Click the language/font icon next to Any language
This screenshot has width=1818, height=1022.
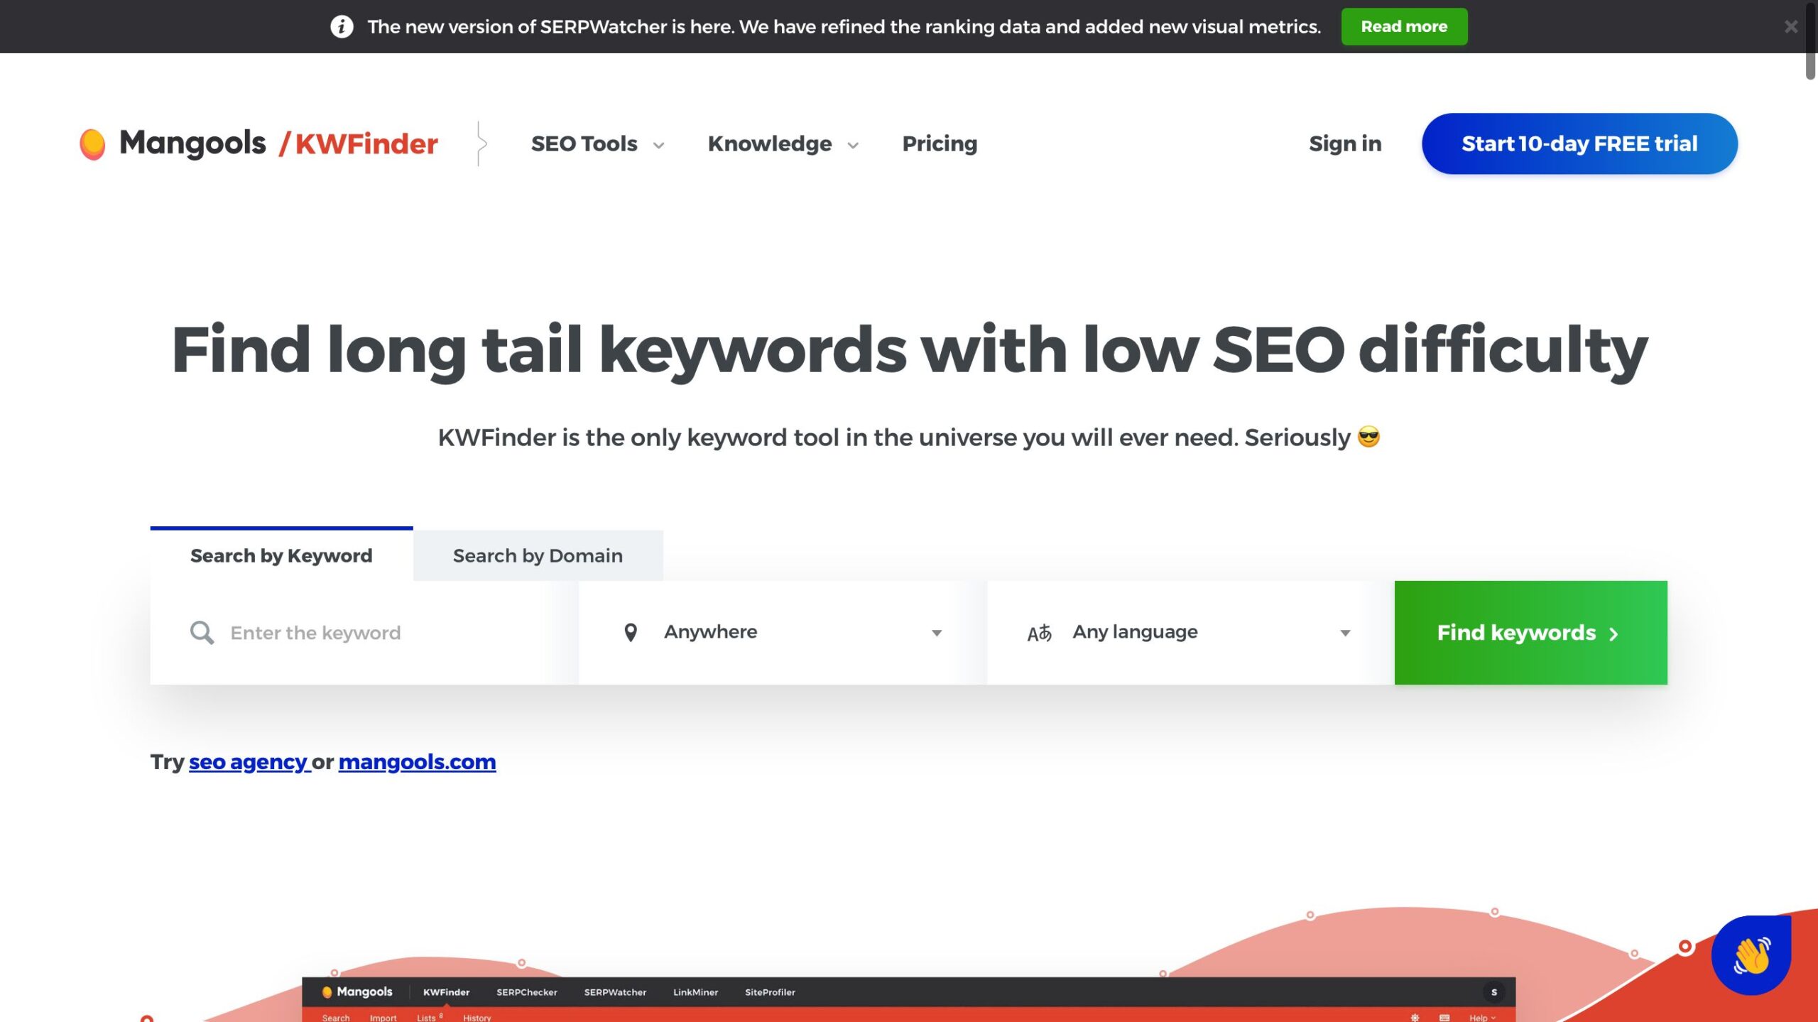[1039, 632]
